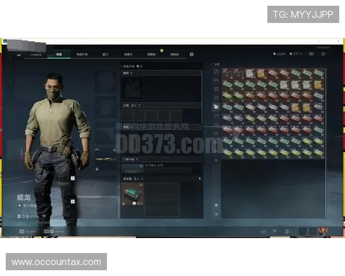Open the mail envelope icon

tap(311, 54)
